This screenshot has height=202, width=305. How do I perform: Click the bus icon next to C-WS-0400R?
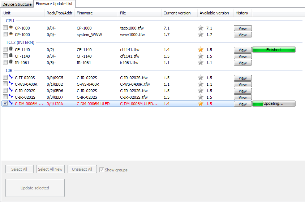coord(11,84)
